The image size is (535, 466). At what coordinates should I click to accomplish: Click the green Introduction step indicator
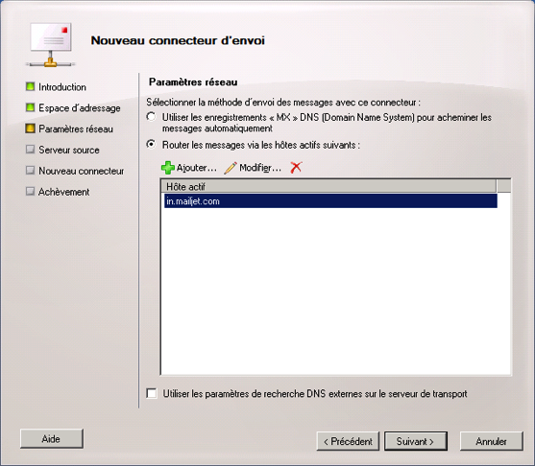pos(30,86)
